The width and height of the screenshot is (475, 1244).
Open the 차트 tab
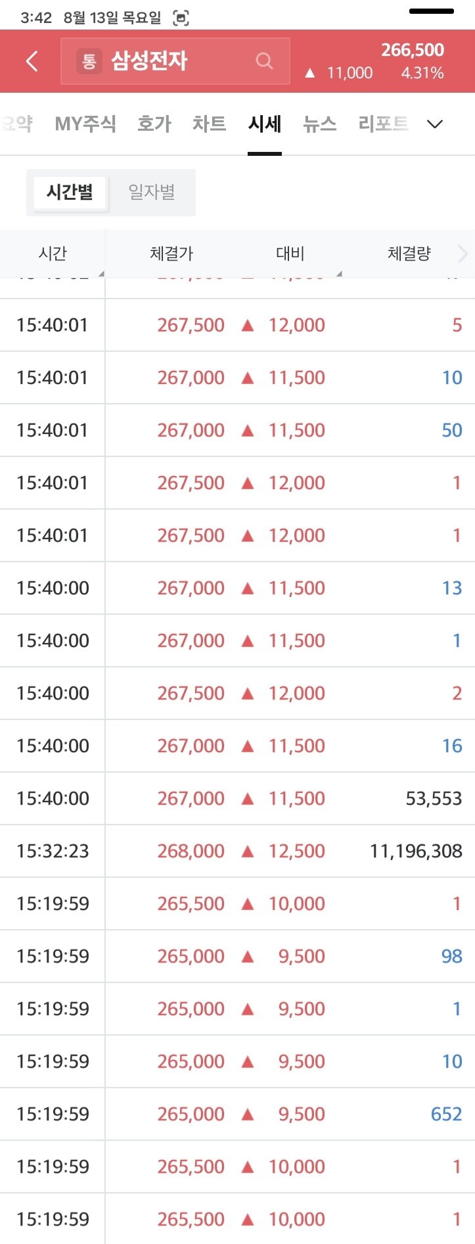click(x=210, y=124)
